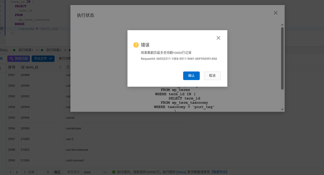Click wp_term_taxonomy in the SQL editor
The image size is (324, 175).
pyautogui.click(x=34, y=20)
